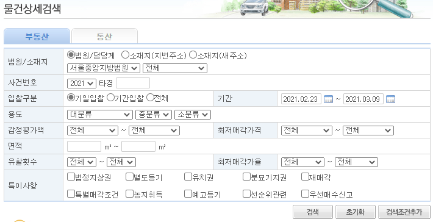Image resolution: width=433 pixels, height=222 pixels.
Task: Enable the 농지취득 checkbox
Action: click(129, 194)
